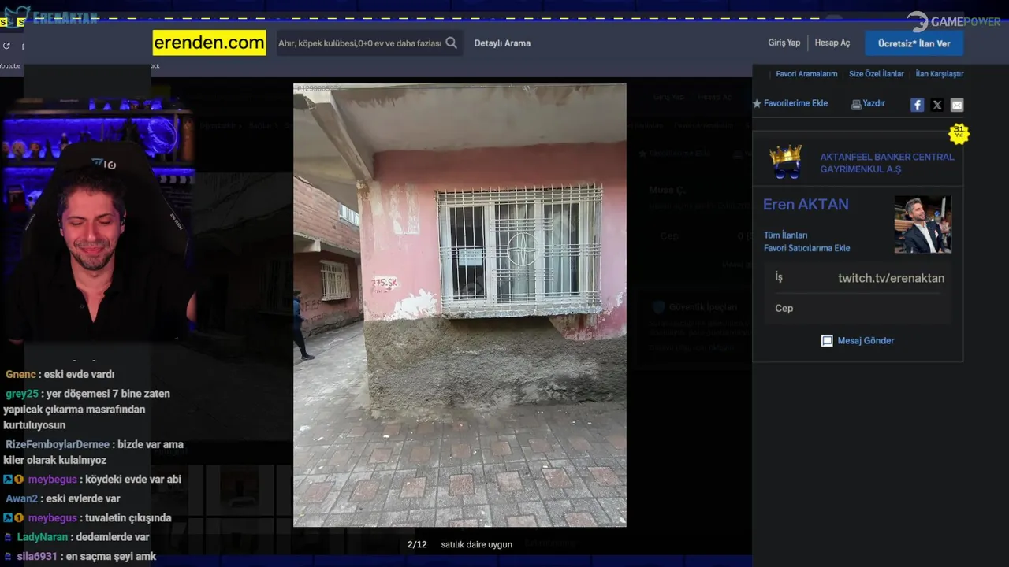Click Hesap Aç sign-up link
The height and width of the screenshot is (567, 1009).
(x=832, y=43)
